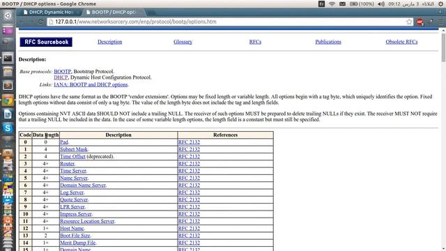The image size is (446, 251).
Task: Click the RFC Sourcebook button
Action: pyautogui.click(x=46, y=42)
